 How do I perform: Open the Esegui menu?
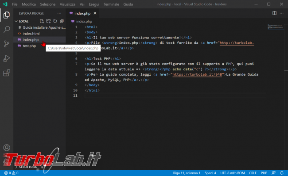coord(94,4)
